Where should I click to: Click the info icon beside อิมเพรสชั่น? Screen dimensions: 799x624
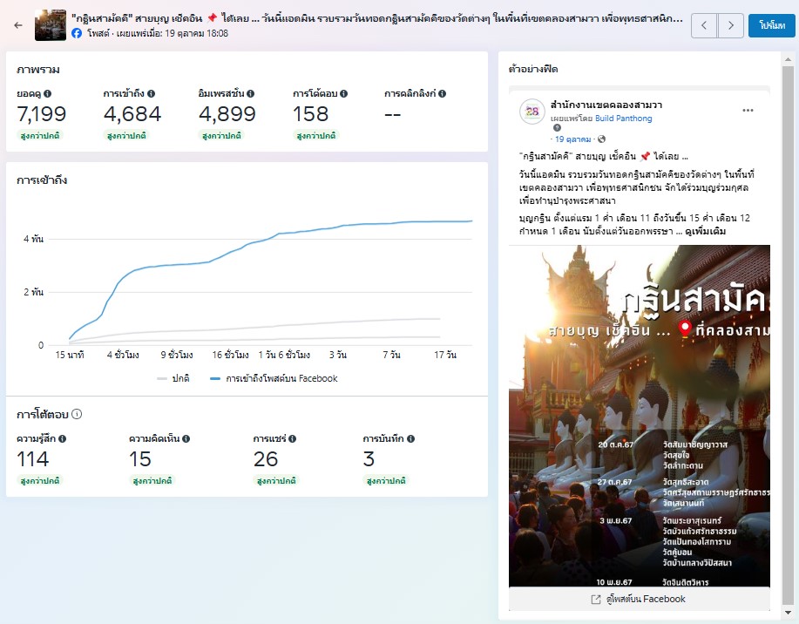pyautogui.click(x=251, y=93)
